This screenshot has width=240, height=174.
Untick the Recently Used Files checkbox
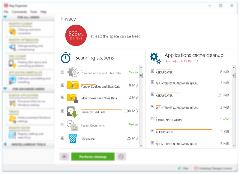pyautogui.click(x=62, y=111)
